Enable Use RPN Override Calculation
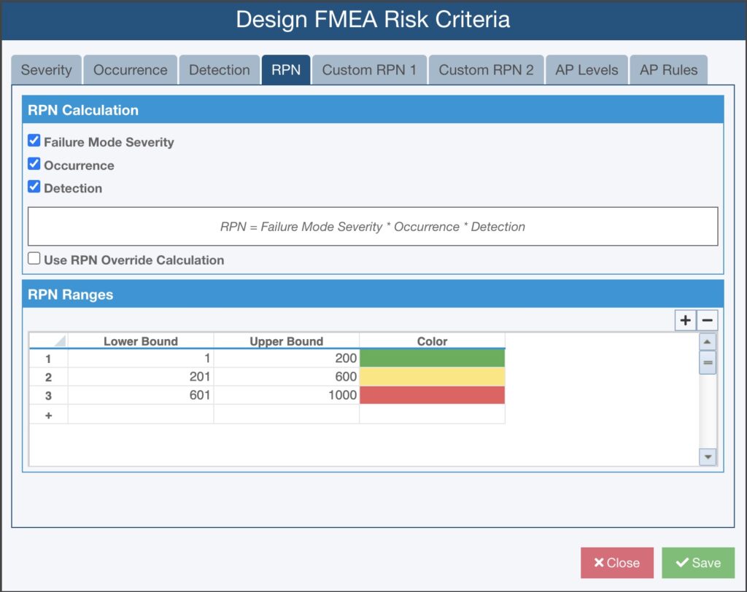747x592 pixels. pos(33,257)
